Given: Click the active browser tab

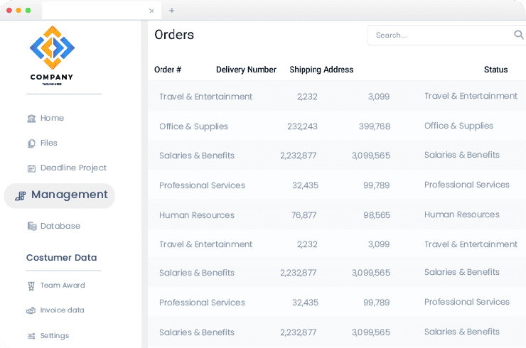Looking at the screenshot, I should tap(102, 11).
